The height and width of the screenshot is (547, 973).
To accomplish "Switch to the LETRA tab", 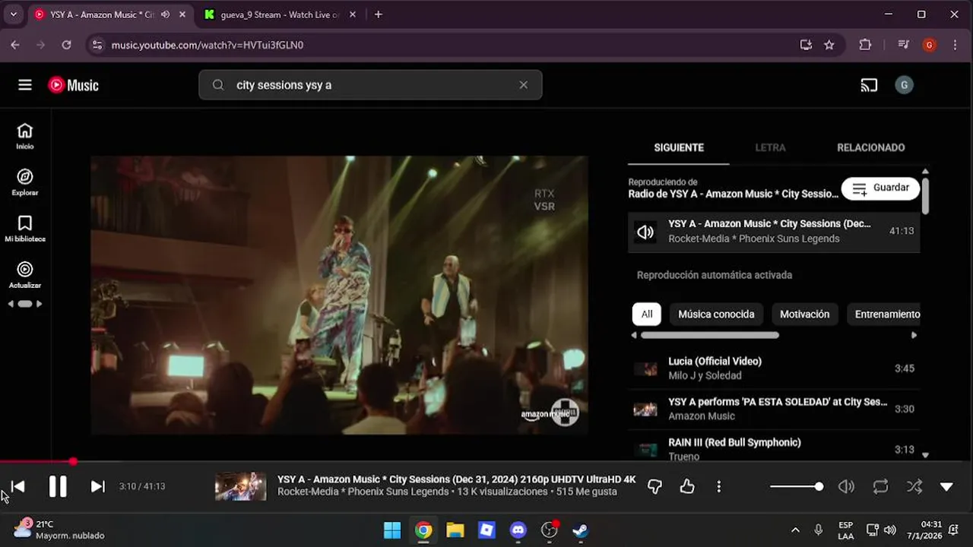I will [770, 147].
